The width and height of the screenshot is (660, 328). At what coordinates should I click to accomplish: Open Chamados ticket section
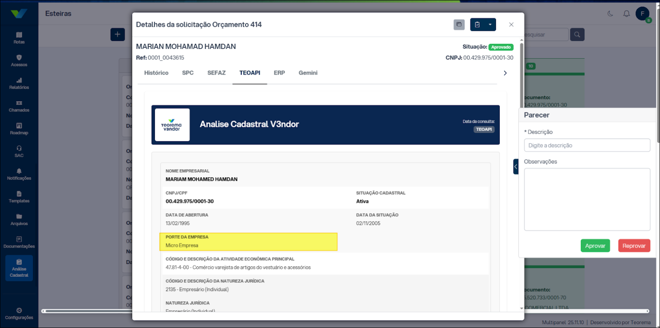pyautogui.click(x=19, y=106)
